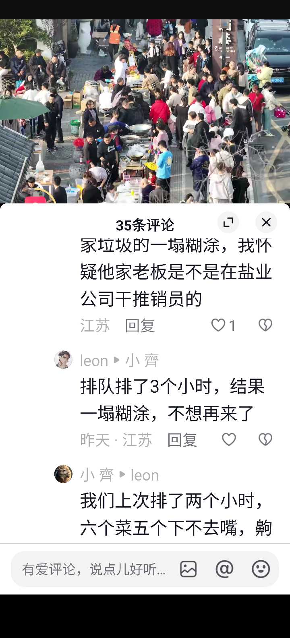Open 小齊's cat avatar profile
Viewport: 290px width, 638px height.
tap(63, 474)
